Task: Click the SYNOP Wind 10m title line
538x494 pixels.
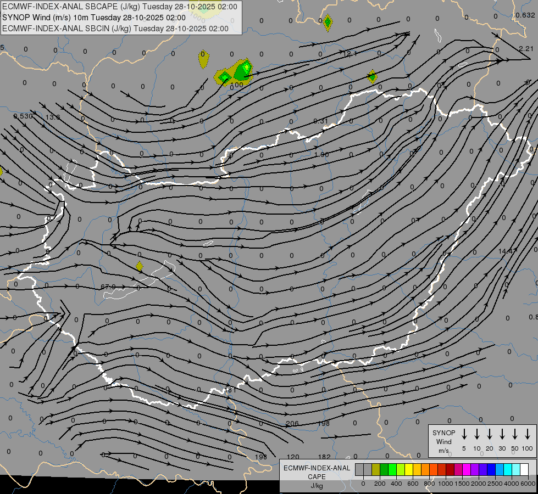Action: (x=93, y=18)
